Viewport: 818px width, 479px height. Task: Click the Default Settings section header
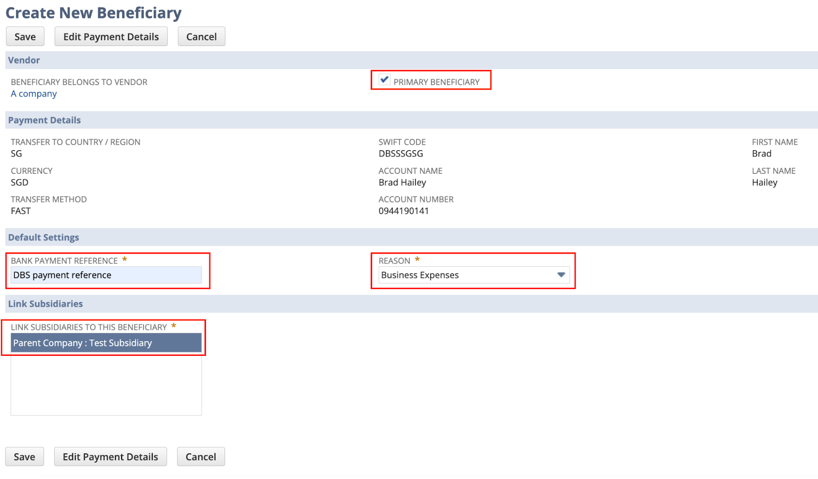click(x=43, y=238)
